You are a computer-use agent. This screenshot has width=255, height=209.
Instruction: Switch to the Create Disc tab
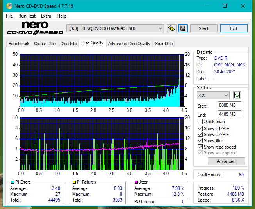click(x=45, y=44)
